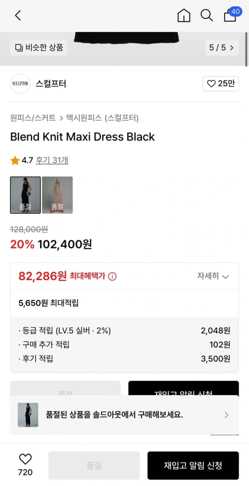The image size is (249, 486).
Task: Tap the star rating icon
Action: [x=14, y=160]
